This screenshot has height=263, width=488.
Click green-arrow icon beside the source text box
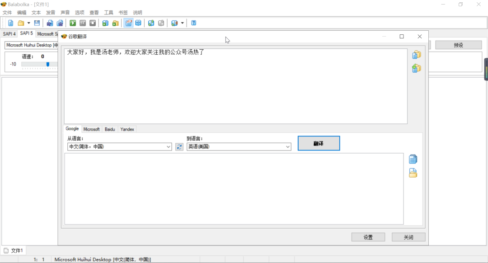(417, 68)
